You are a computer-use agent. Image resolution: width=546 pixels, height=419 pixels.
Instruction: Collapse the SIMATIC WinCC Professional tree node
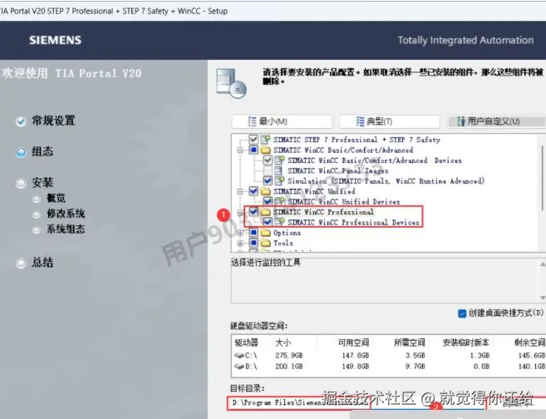pyautogui.click(x=240, y=212)
